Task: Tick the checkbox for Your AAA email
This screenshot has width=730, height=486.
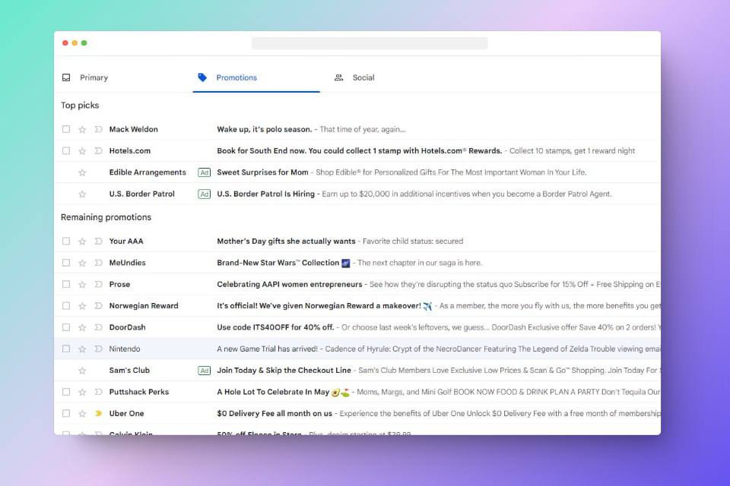Action: pyautogui.click(x=66, y=241)
